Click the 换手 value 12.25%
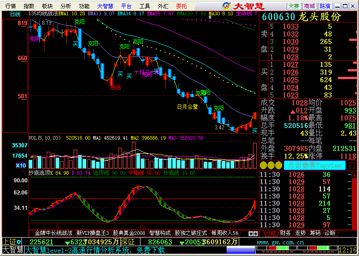This screenshot has height=256, width=359. 296,156
